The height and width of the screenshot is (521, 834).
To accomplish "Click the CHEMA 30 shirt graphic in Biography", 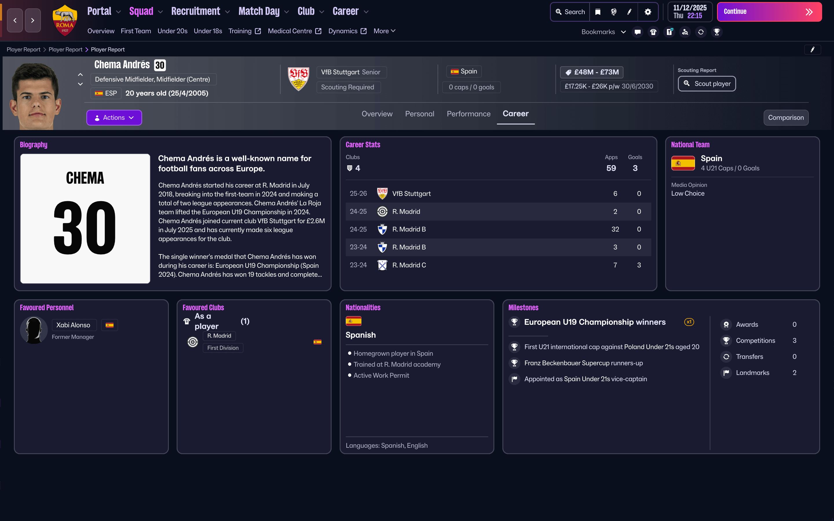I will pyautogui.click(x=85, y=219).
